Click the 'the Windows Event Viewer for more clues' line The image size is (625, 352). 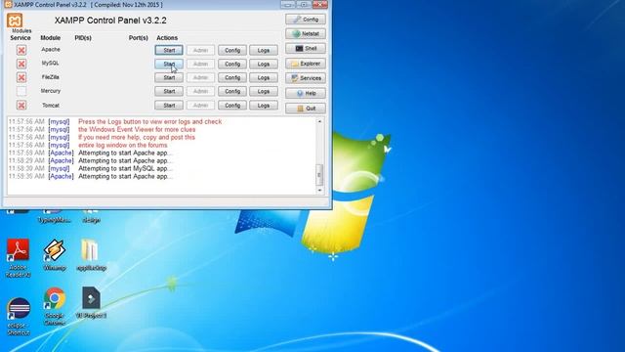tap(137, 129)
